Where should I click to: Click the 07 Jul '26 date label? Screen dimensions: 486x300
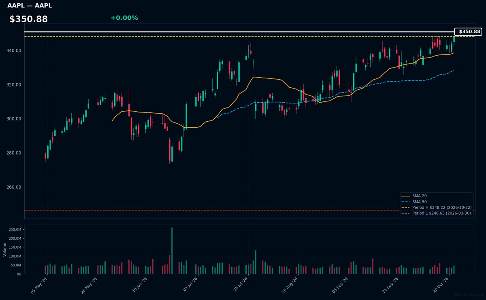(x=190, y=285)
